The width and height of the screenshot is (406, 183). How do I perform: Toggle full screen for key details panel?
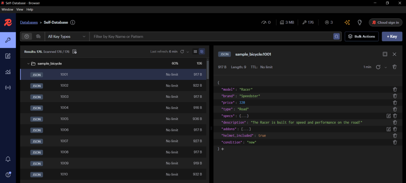click(385, 54)
